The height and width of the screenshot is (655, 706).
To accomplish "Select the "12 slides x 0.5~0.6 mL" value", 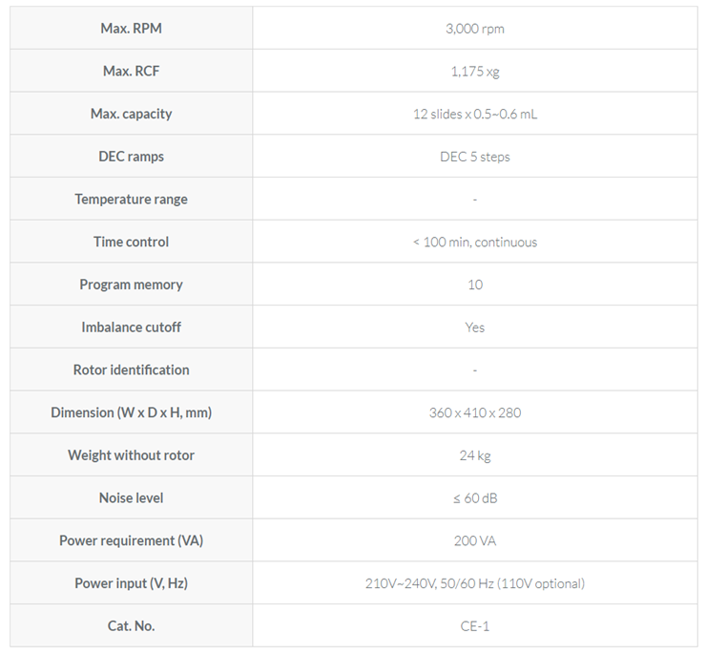I will pyautogui.click(x=474, y=114).
